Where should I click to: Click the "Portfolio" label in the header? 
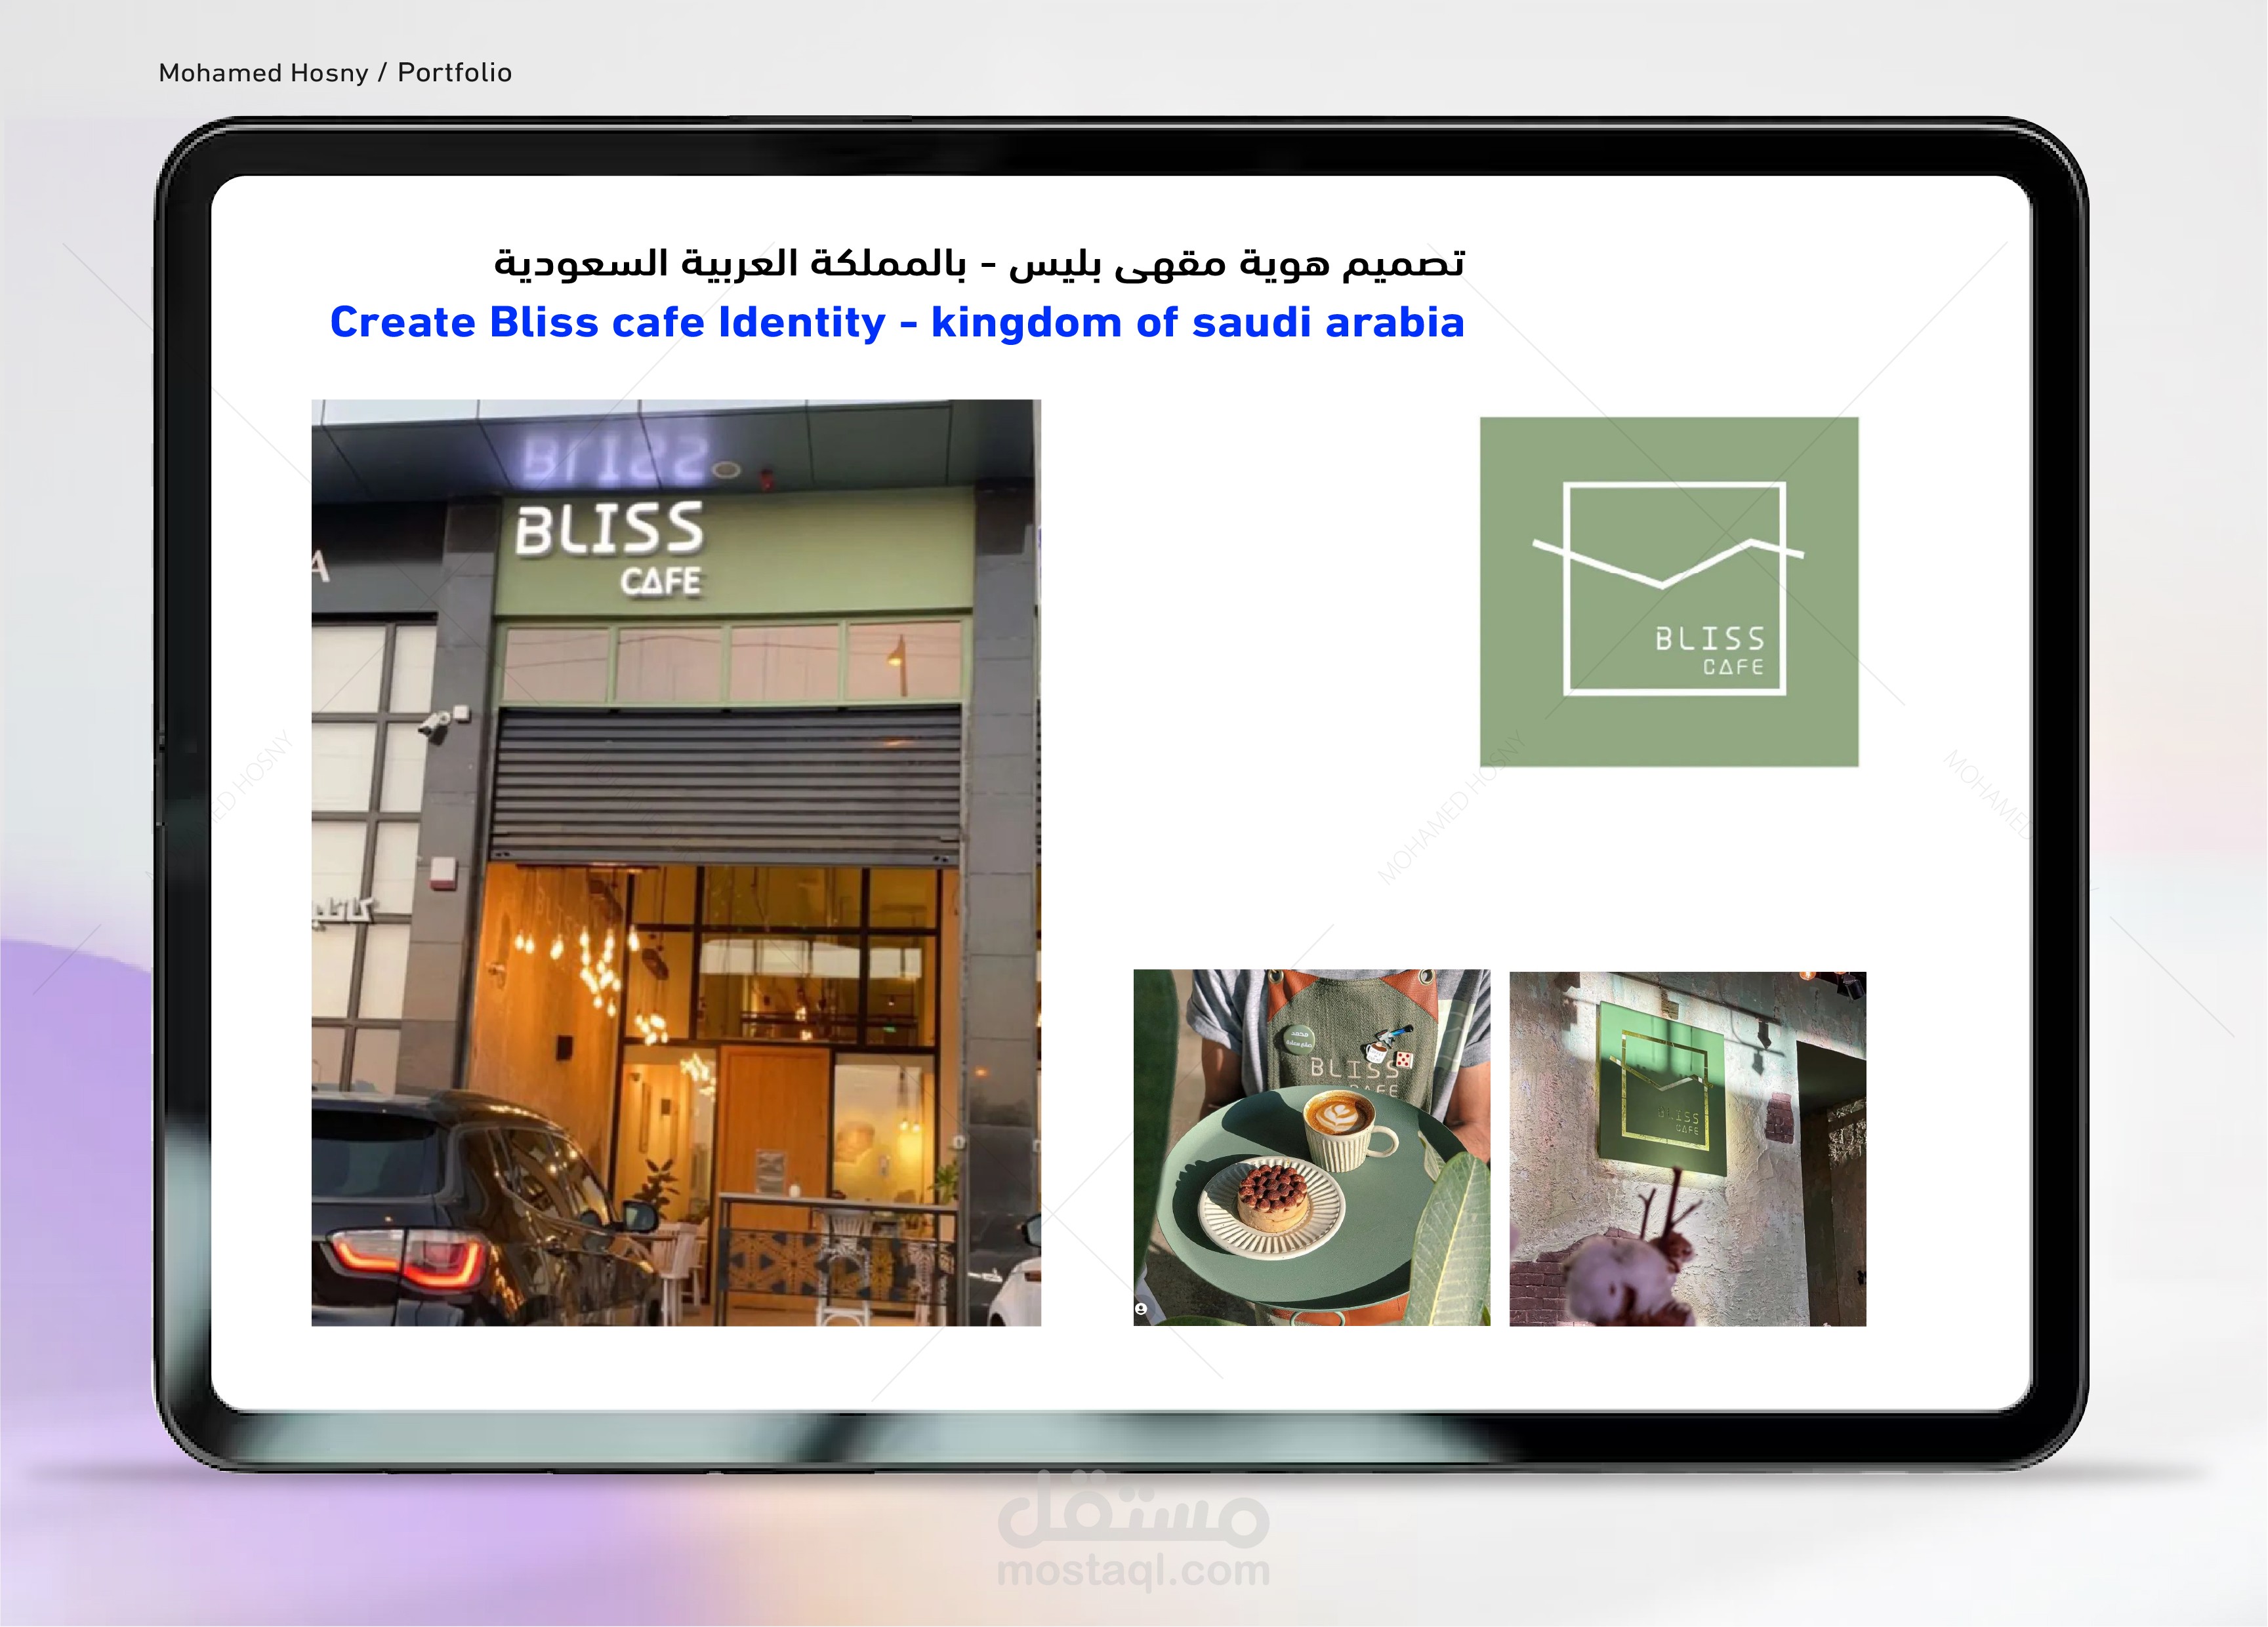(x=455, y=73)
